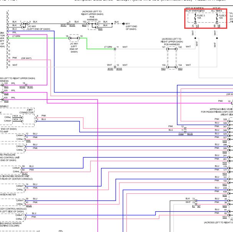
Task: Click the FUSE 3 10A label
Action: 201,16
